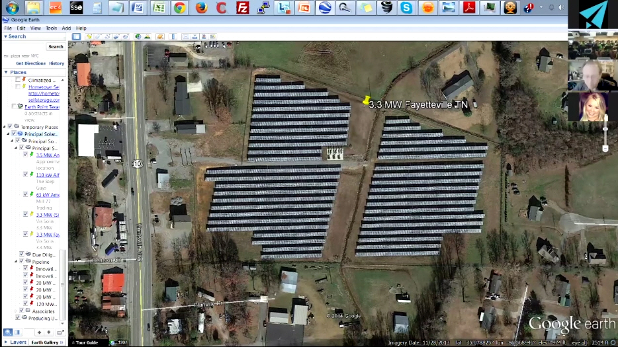This screenshot has width=618, height=347.
Task: Uncheck the 3.5 MW placemark checkbox
Action: [x=26, y=155]
